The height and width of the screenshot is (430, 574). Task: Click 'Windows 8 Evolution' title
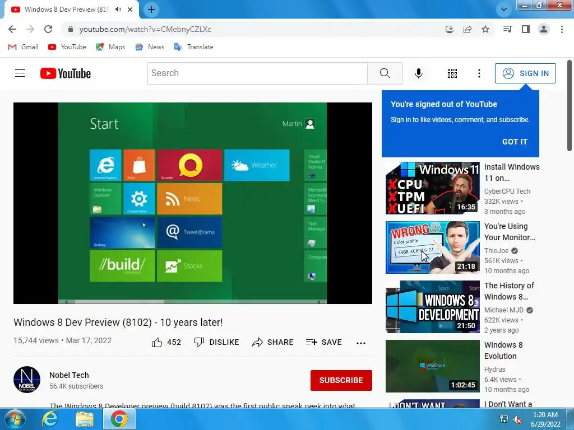click(503, 350)
